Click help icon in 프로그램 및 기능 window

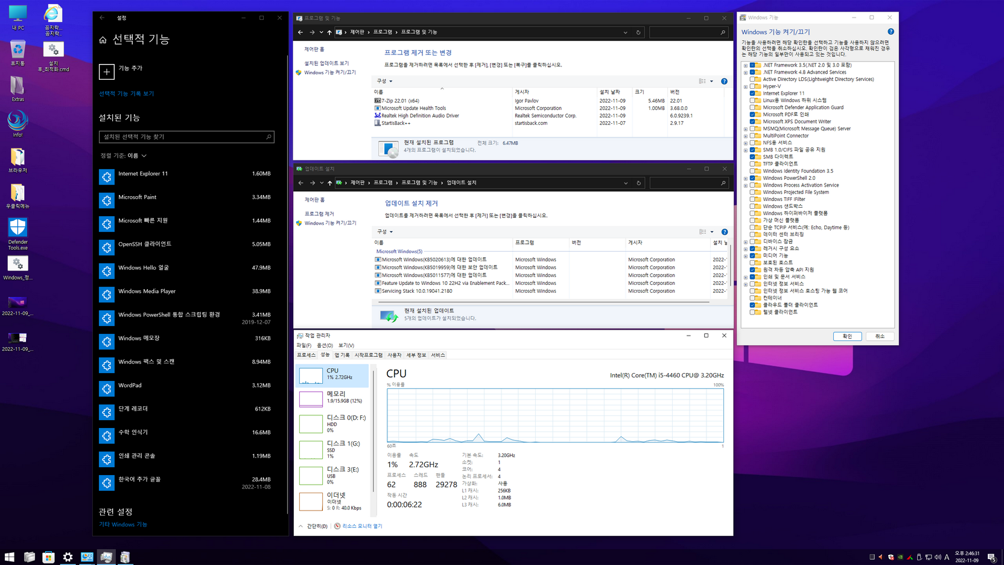[x=724, y=81]
